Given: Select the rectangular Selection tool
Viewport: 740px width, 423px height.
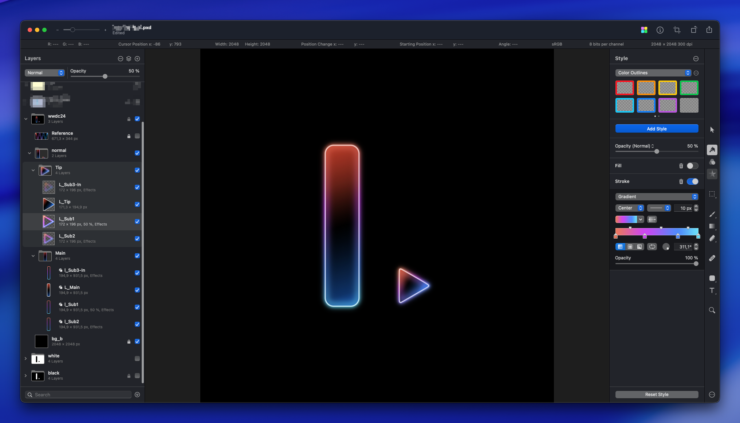Looking at the screenshot, I should click(712, 194).
